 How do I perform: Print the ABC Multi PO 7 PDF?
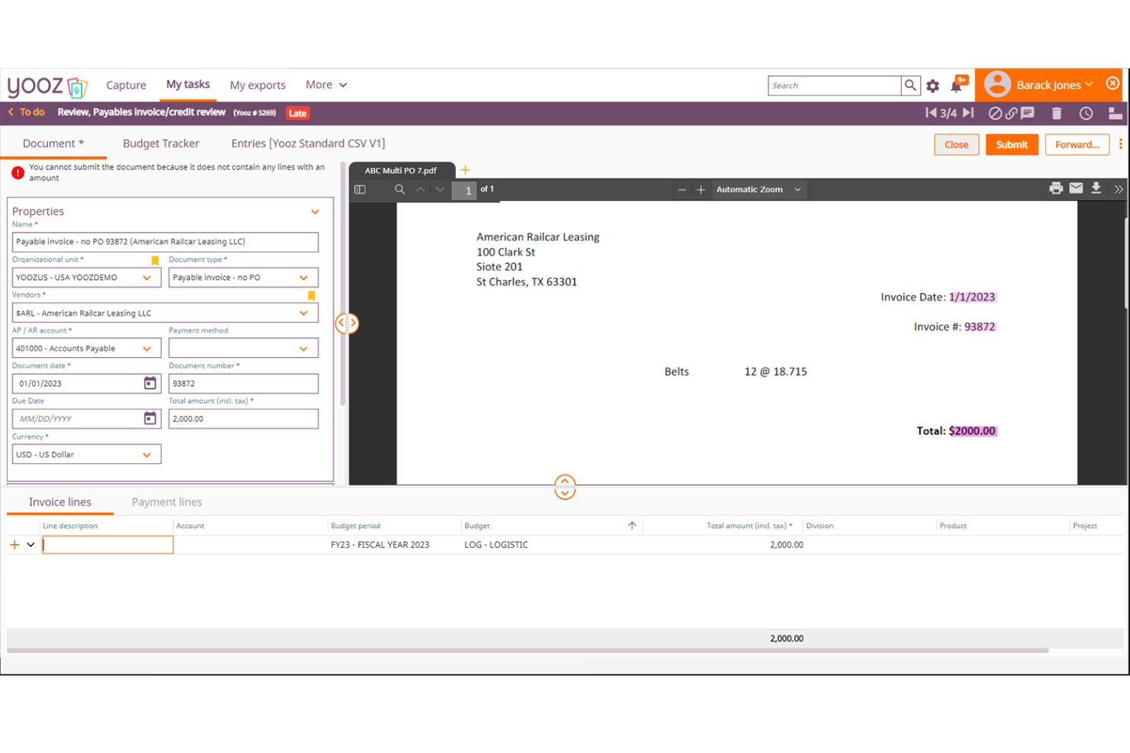point(1056,188)
